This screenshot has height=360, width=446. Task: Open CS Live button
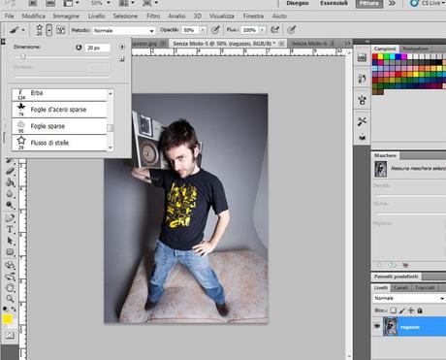(x=427, y=3)
